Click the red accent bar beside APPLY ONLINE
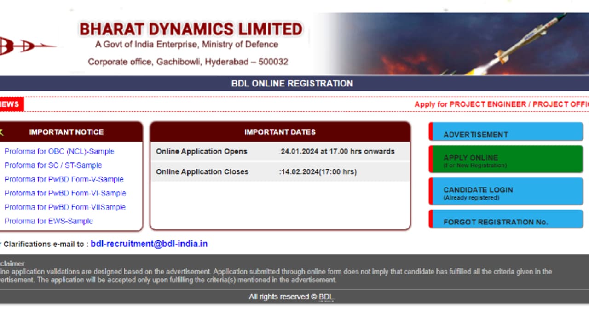 click(431, 159)
